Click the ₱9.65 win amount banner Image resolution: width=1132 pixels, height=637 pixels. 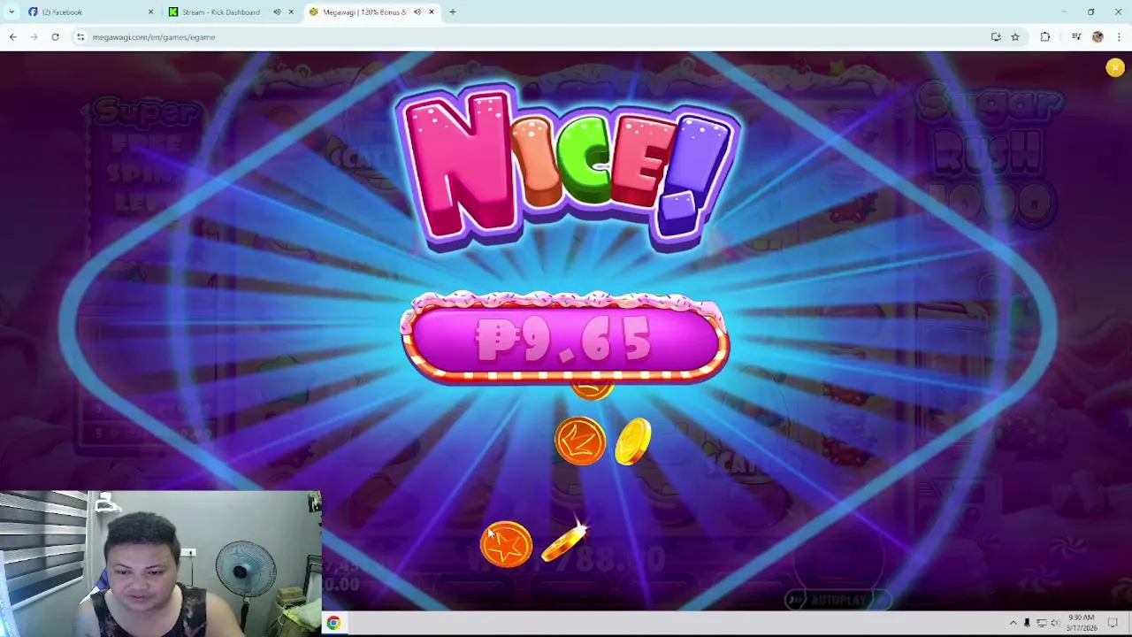[x=565, y=338]
